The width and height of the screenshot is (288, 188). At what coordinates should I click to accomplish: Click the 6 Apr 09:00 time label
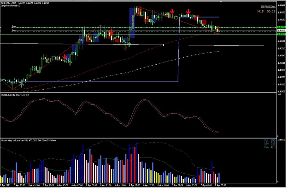92,185
